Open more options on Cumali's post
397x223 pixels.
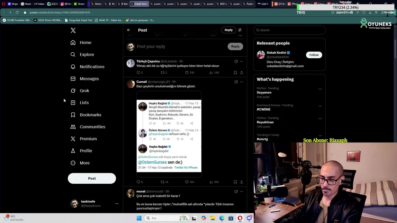[x=242, y=82]
